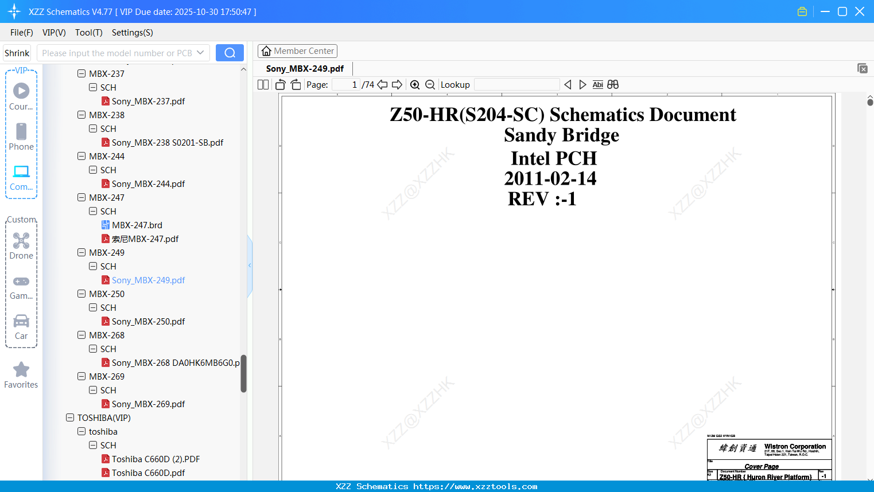Click the yellow VIP shop icon in title bar
The height and width of the screenshot is (492, 874).
(802, 11)
